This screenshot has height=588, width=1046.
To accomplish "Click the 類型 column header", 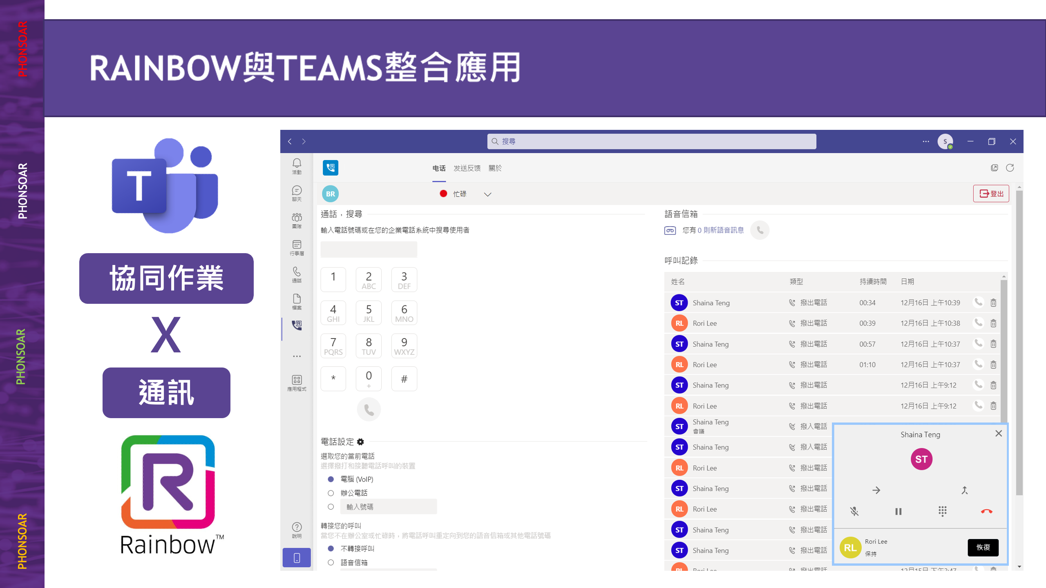I will [x=796, y=282].
